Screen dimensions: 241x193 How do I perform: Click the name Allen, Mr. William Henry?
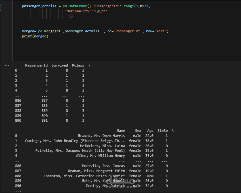click(100, 156)
